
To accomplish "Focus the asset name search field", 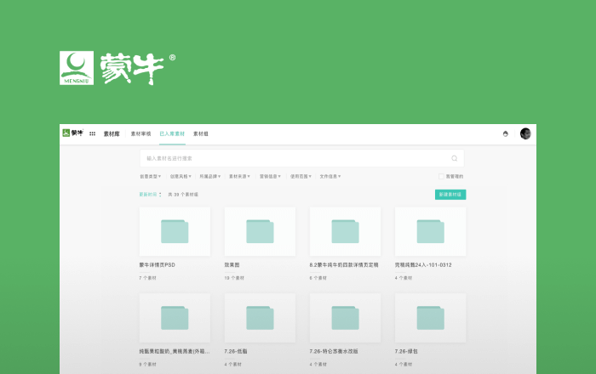I will [x=301, y=158].
